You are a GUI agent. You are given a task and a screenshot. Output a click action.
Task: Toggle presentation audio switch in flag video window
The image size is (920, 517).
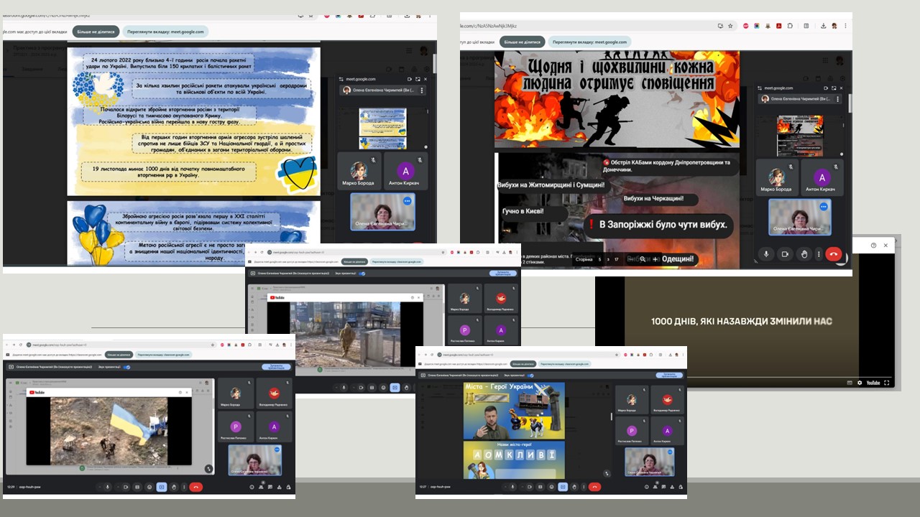[x=126, y=367]
